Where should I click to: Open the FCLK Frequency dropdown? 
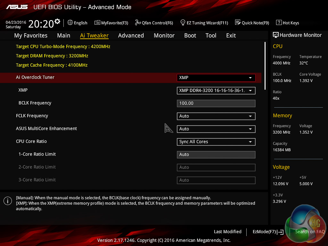216,116
